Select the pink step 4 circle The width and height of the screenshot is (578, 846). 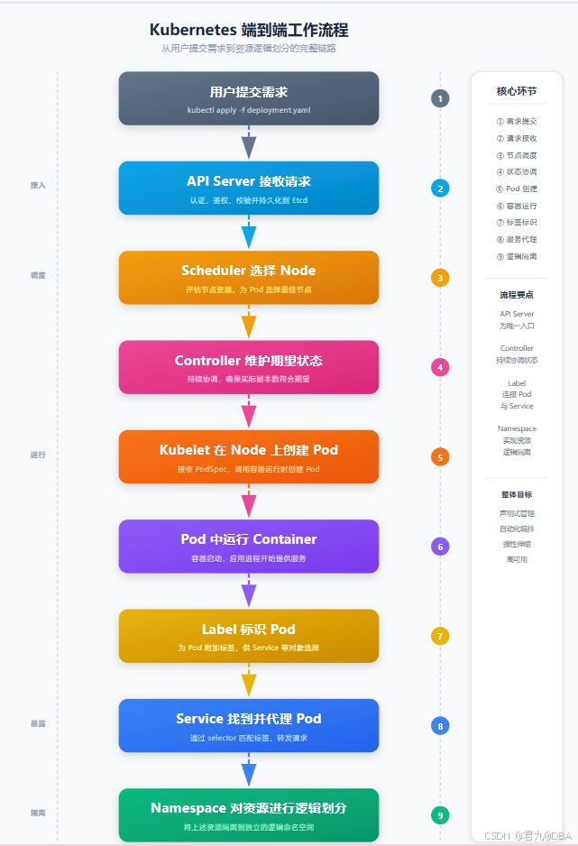440,367
